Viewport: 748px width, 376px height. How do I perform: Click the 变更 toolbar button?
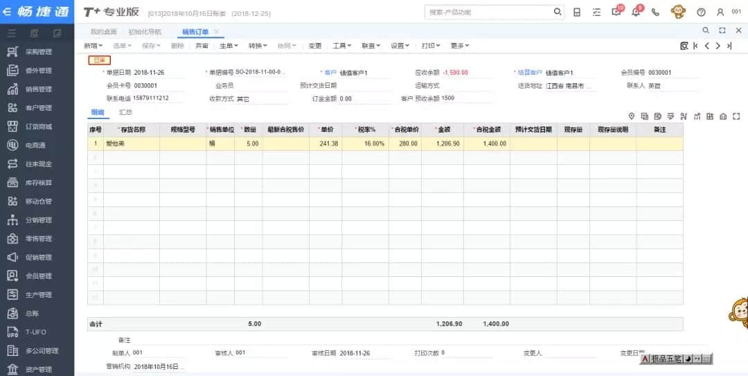pos(315,46)
